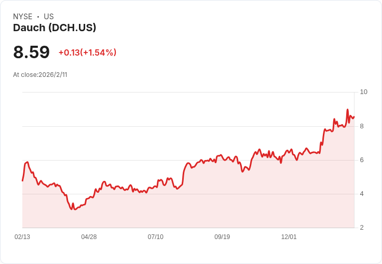Click the NYSE exchange label

pyautogui.click(x=22, y=17)
